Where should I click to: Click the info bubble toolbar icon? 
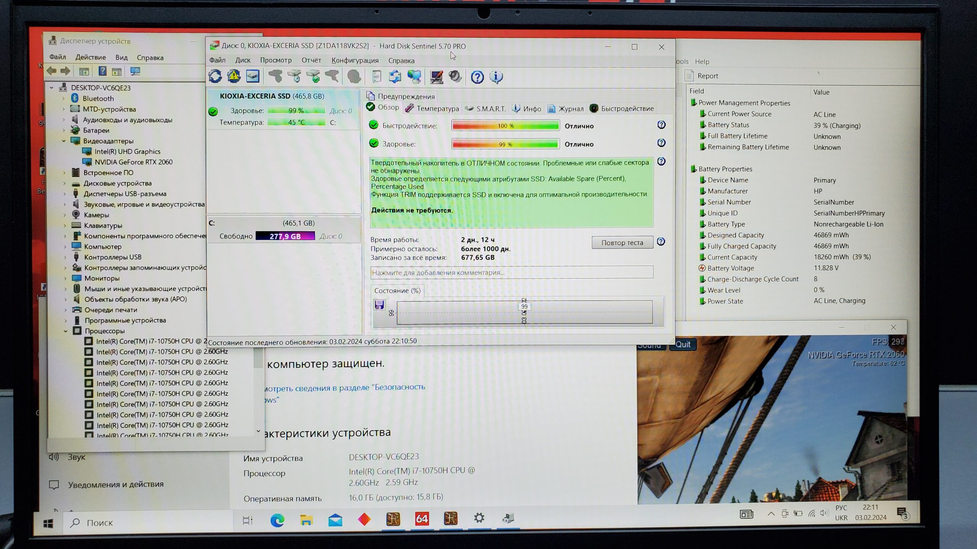tap(496, 77)
